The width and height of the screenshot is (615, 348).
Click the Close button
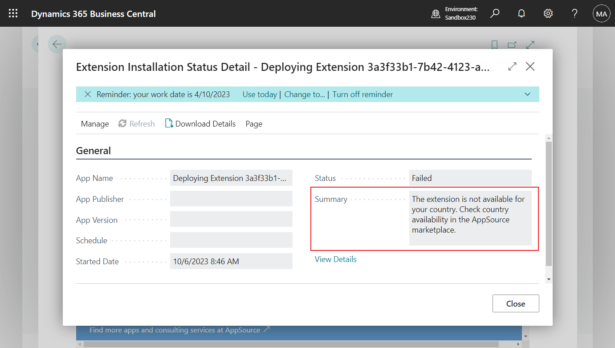click(x=515, y=303)
